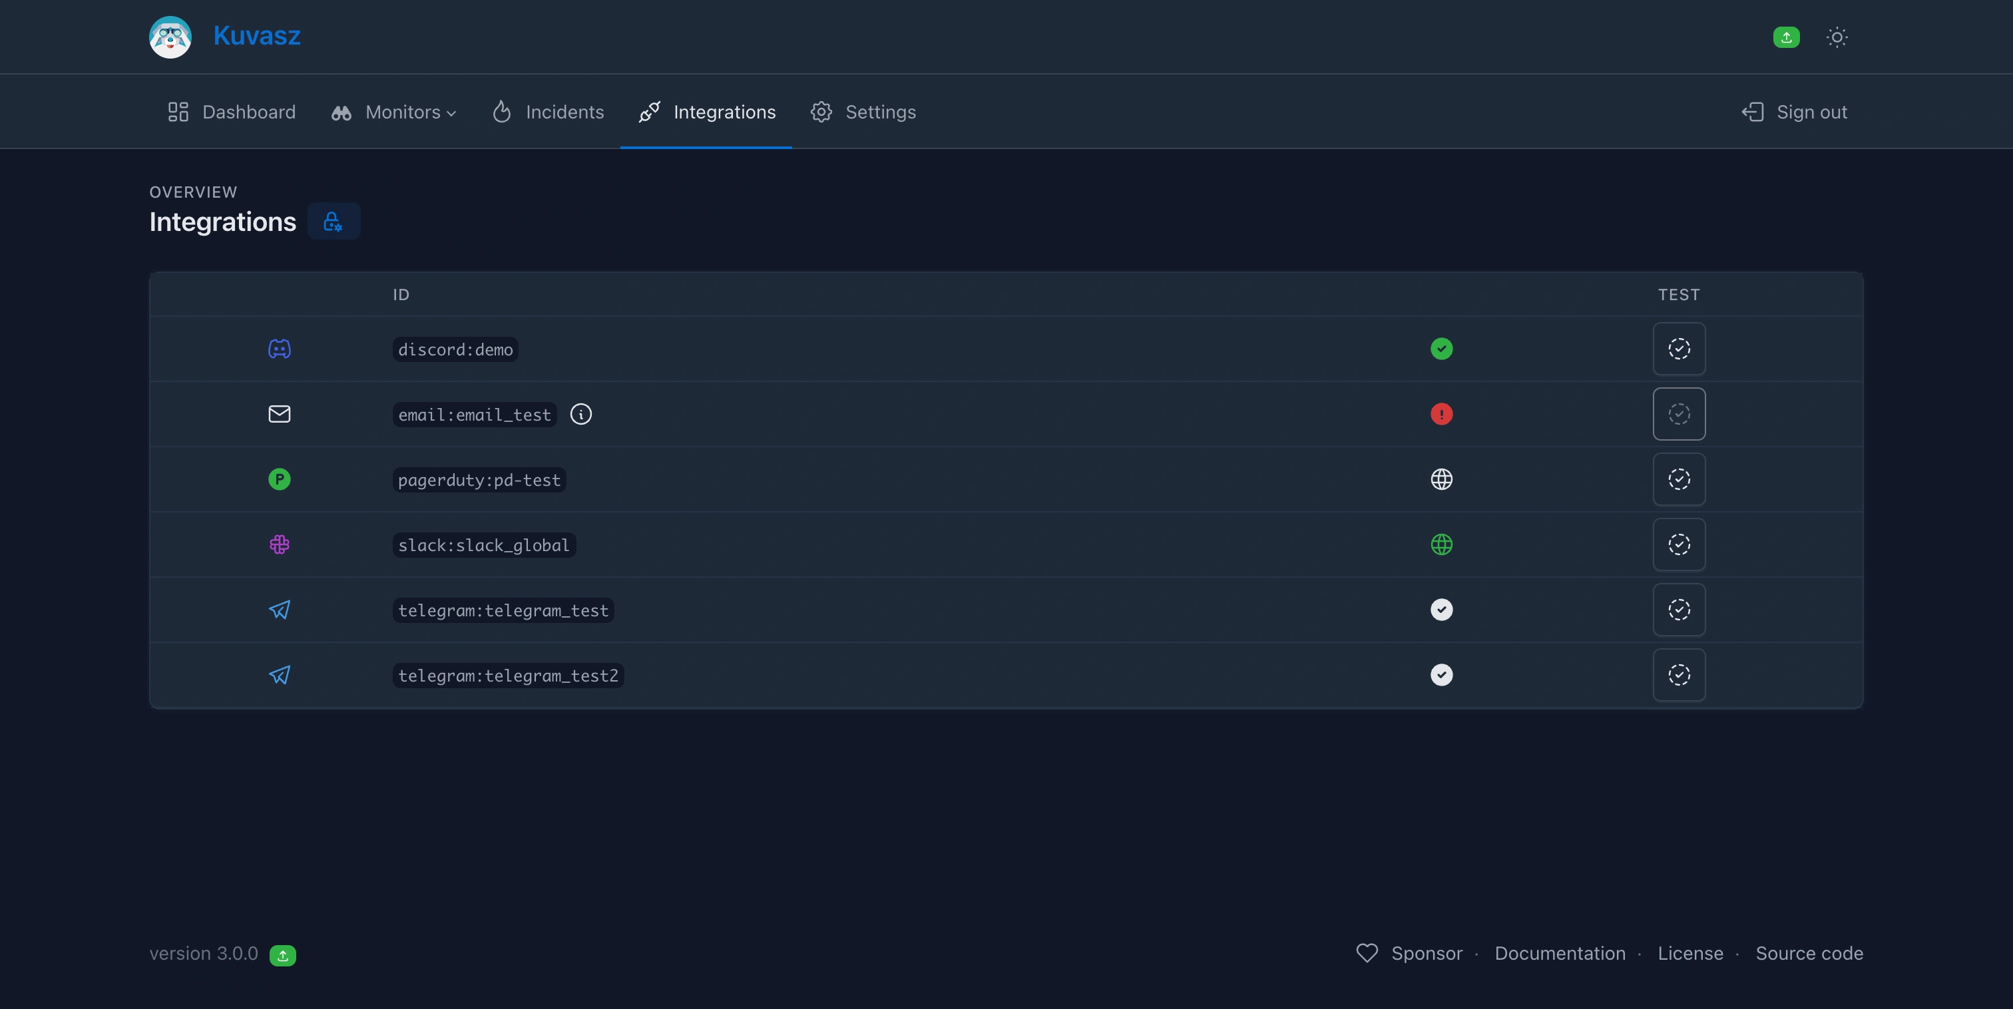
Task: Click the lock settings icon beside Integrations heading
Action: (333, 221)
